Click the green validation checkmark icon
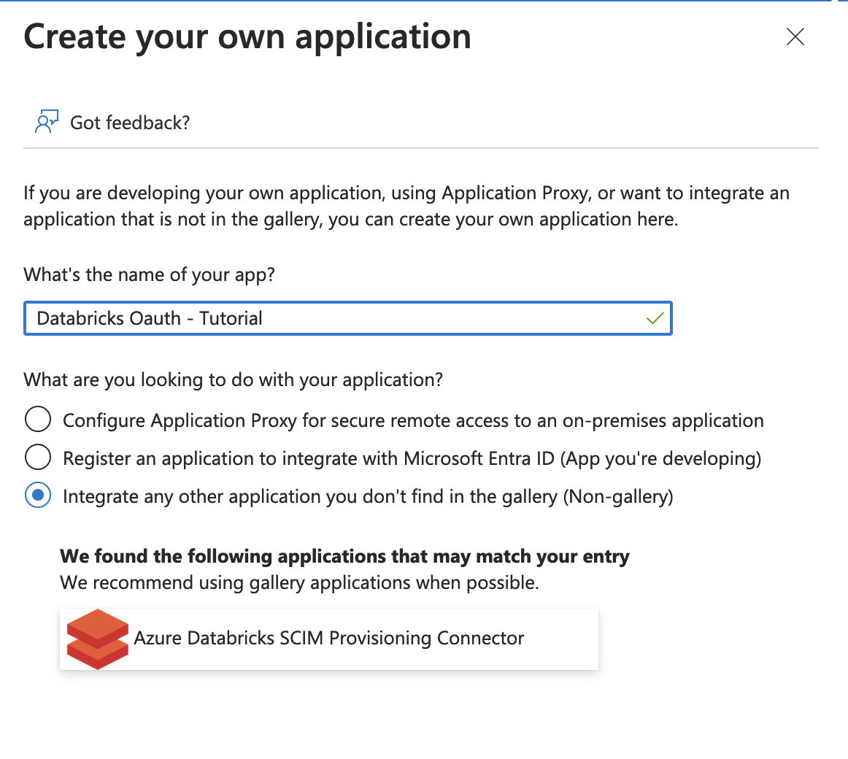This screenshot has height=759, width=848. [655, 318]
